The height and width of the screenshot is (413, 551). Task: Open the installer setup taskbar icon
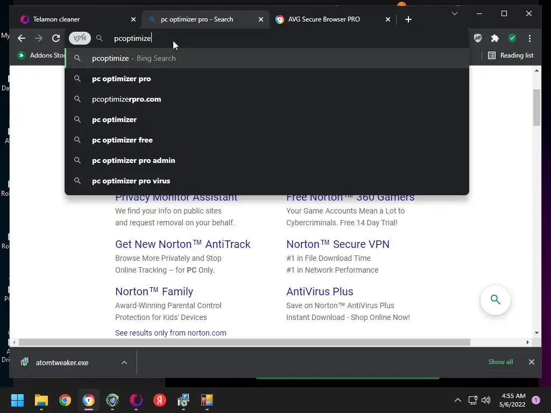(183, 400)
